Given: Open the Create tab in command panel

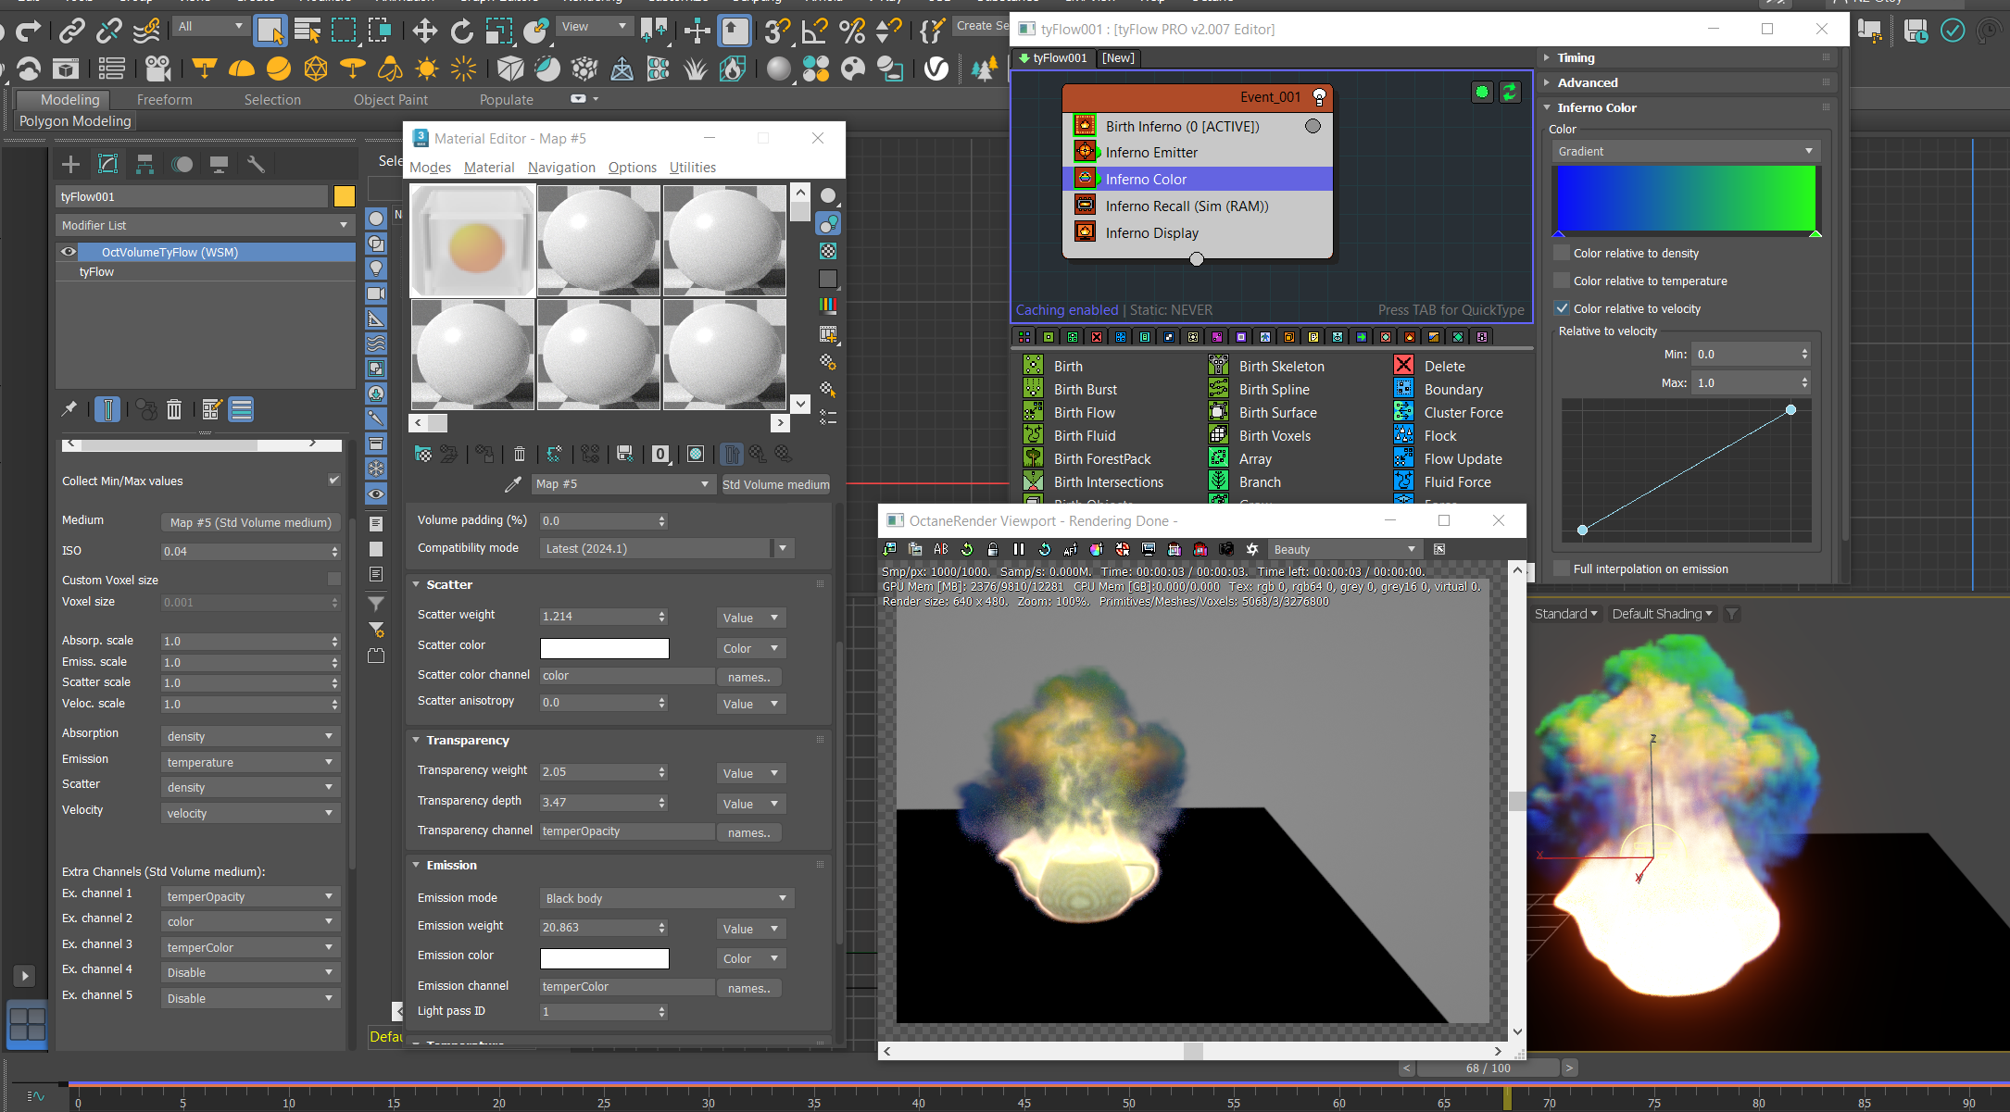Looking at the screenshot, I should click(x=70, y=165).
